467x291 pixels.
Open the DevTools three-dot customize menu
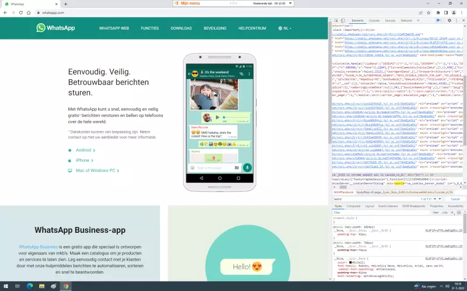click(456, 20)
